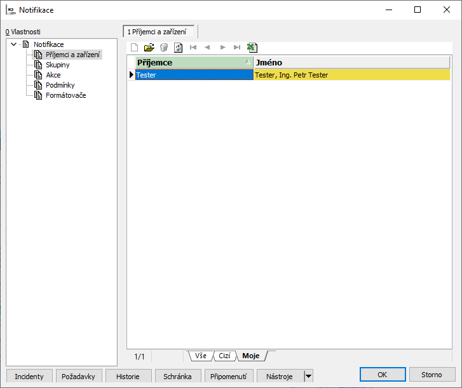The width and height of the screenshot is (462, 388).
Task: Select the Notifikace root tree item
Action: (x=49, y=44)
